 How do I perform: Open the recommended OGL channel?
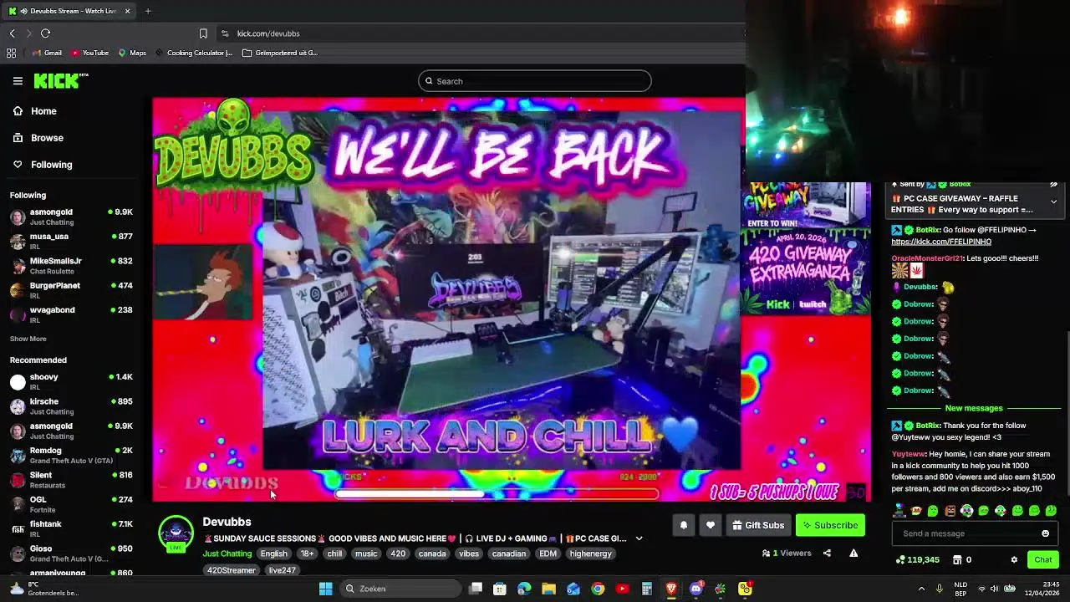click(71, 504)
